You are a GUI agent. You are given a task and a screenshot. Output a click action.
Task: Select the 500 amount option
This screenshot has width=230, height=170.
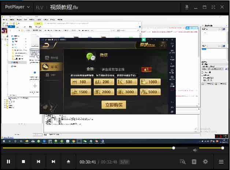[x=127, y=82]
